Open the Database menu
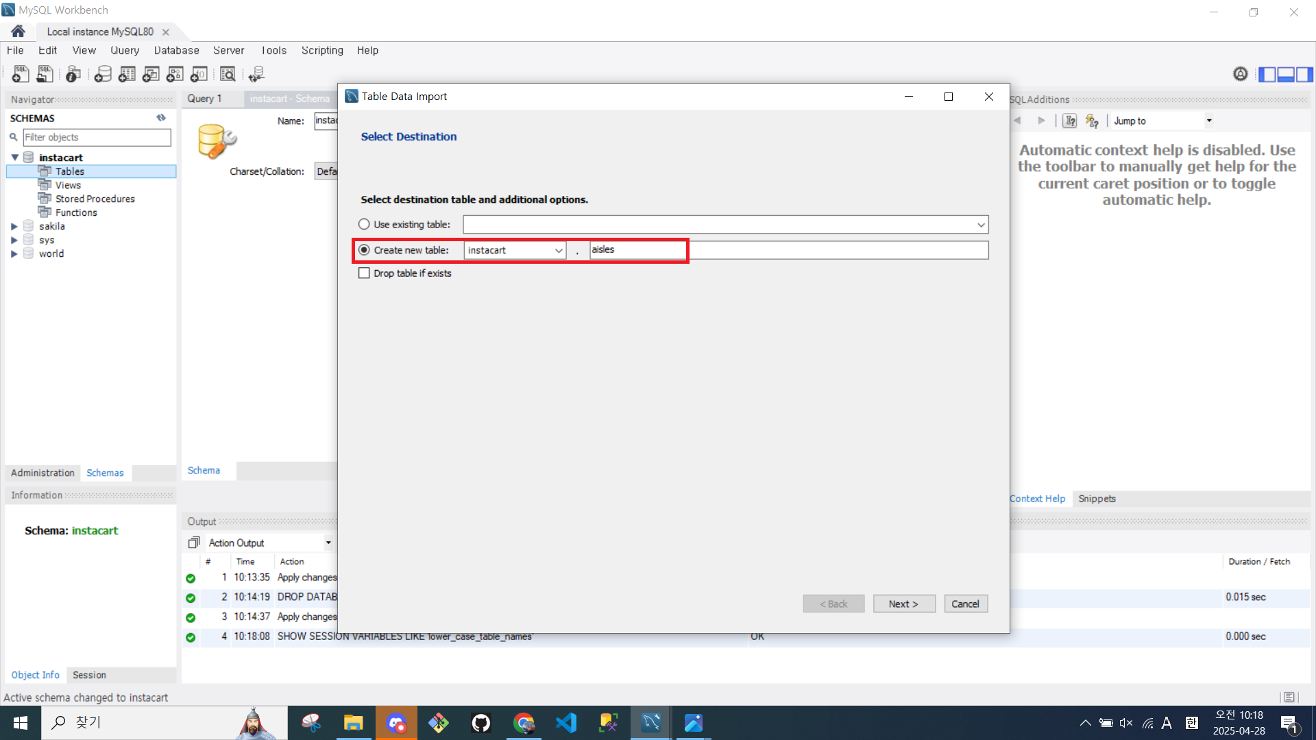The image size is (1316, 740). click(x=176, y=51)
